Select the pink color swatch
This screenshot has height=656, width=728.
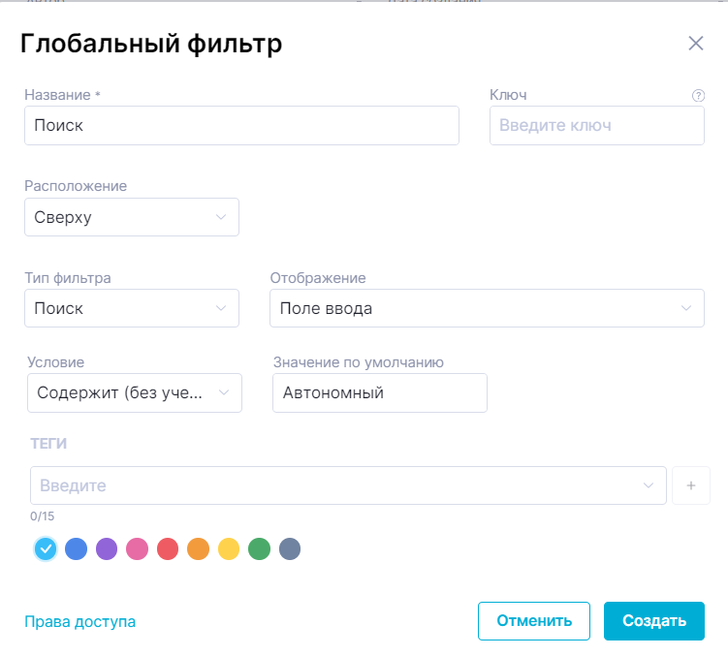(137, 549)
